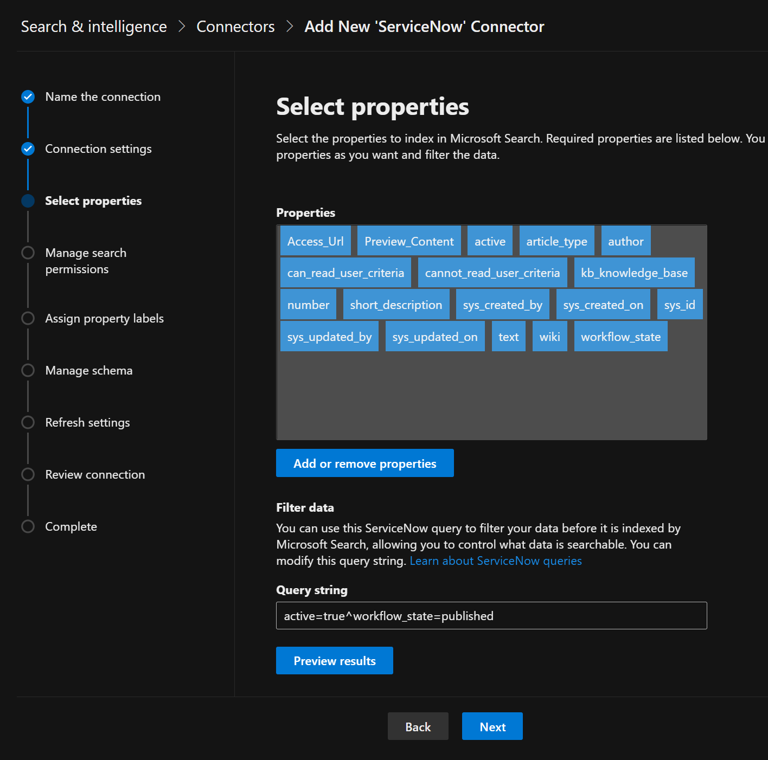The height and width of the screenshot is (760, 768).
Task: Click the Next button to continue setup
Action: pyautogui.click(x=492, y=726)
